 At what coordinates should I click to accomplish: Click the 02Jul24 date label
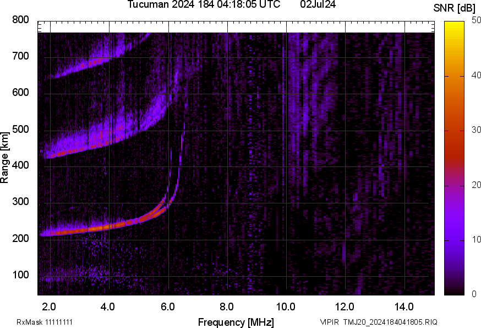pos(318,5)
